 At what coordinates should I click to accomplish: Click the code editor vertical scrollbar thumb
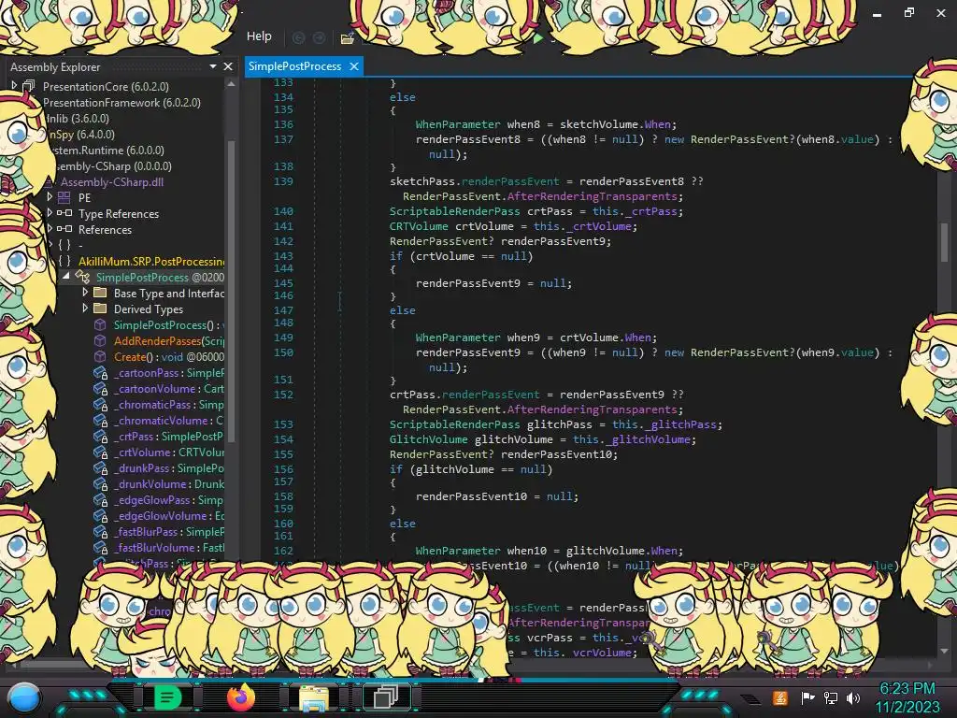point(944,242)
